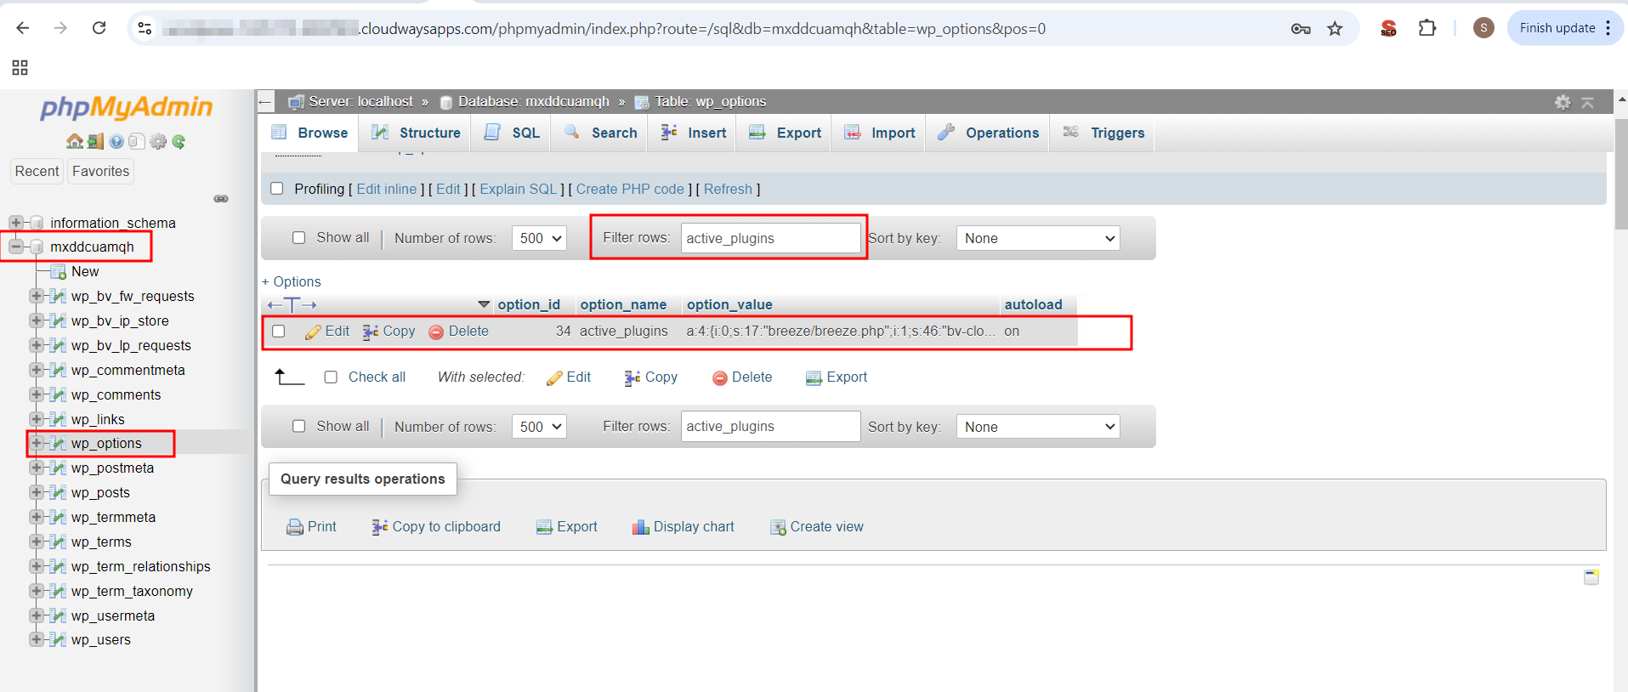Click pencil Edit icon in active_plugins row

click(313, 332)
